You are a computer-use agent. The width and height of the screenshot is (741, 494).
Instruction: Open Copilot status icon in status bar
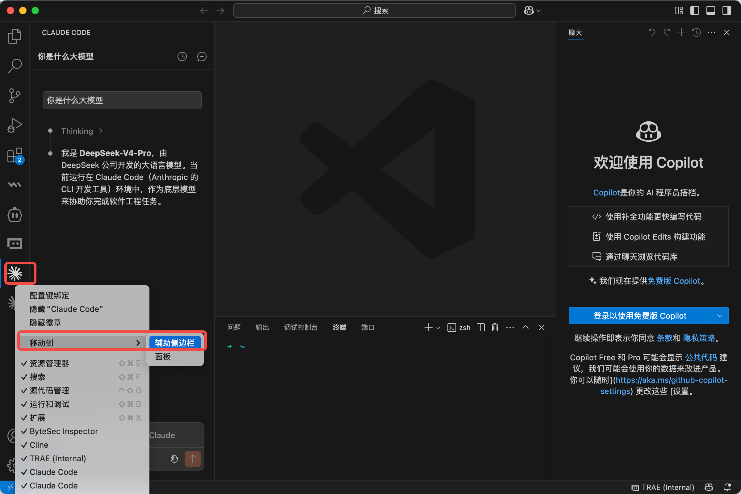(709, 488)
